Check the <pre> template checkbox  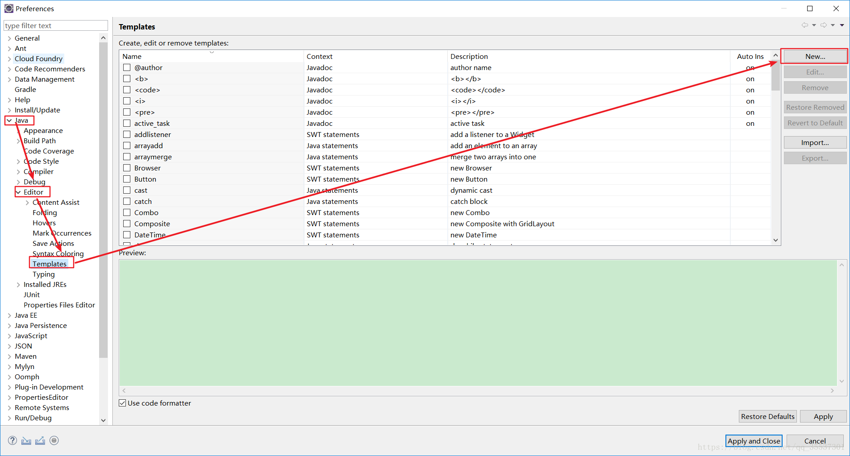tap(127, 112)
